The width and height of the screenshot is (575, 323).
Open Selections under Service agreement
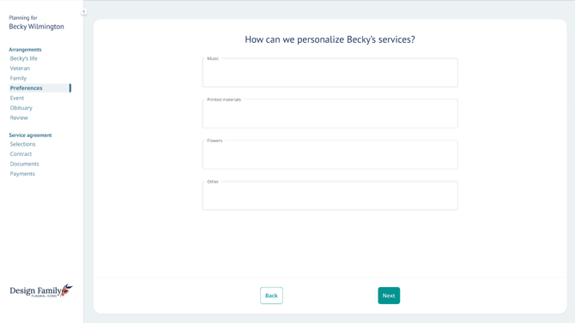[22, 144]
